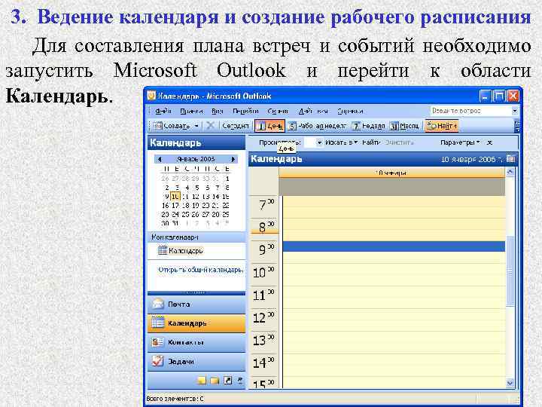Click the Notes icon in navigation footer
The width and height of the screenshot is (542, 407).
[x=202, y=381]
